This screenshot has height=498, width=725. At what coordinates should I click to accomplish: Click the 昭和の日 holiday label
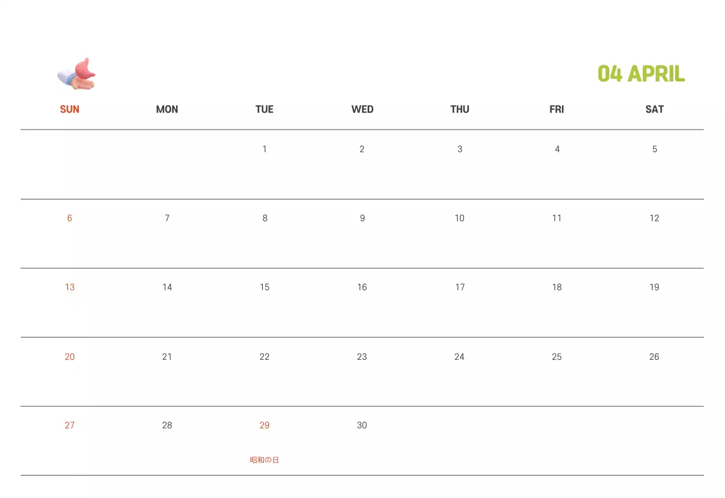pyautogui.click(x=265, y=460)
